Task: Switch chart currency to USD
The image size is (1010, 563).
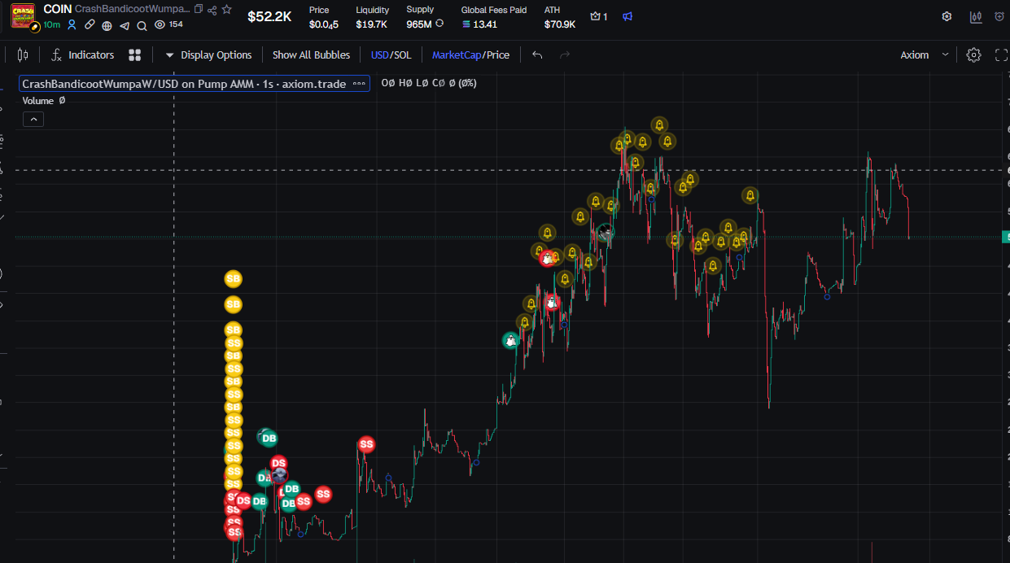Action: (x=379, y=55)
